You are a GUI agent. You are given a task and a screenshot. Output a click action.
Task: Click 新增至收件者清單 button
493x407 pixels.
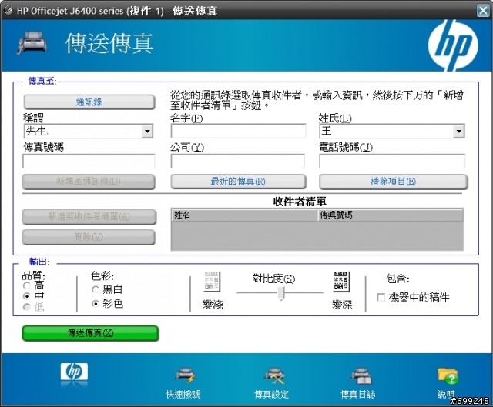click(89, 217)
